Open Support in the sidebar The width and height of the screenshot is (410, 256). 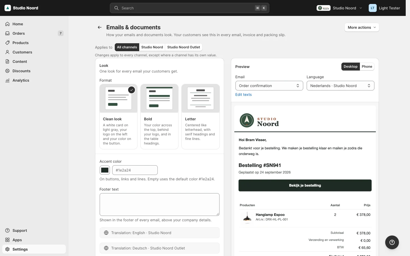coord(34,230)
